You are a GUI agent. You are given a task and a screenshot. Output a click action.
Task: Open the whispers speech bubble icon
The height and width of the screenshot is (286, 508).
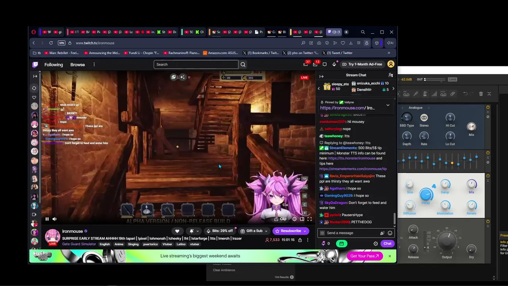[325, 64]
